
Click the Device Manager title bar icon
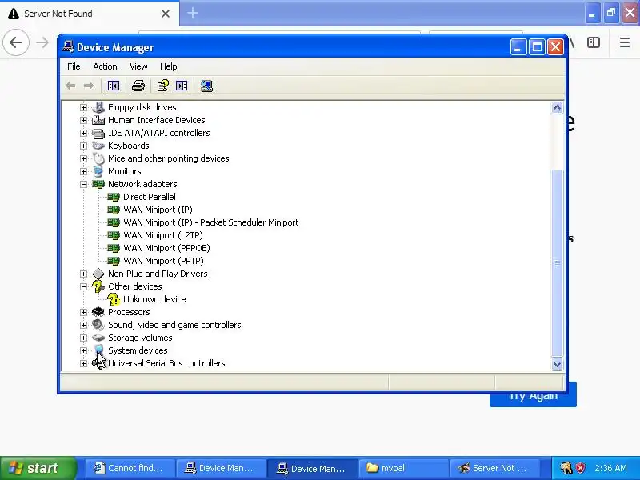click(x=68, y=47)
